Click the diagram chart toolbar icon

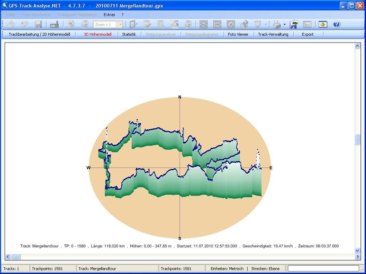point(307,24)
